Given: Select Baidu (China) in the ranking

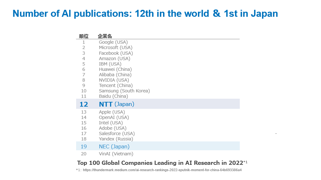Looking at the screenshot, I should point(114,96).
